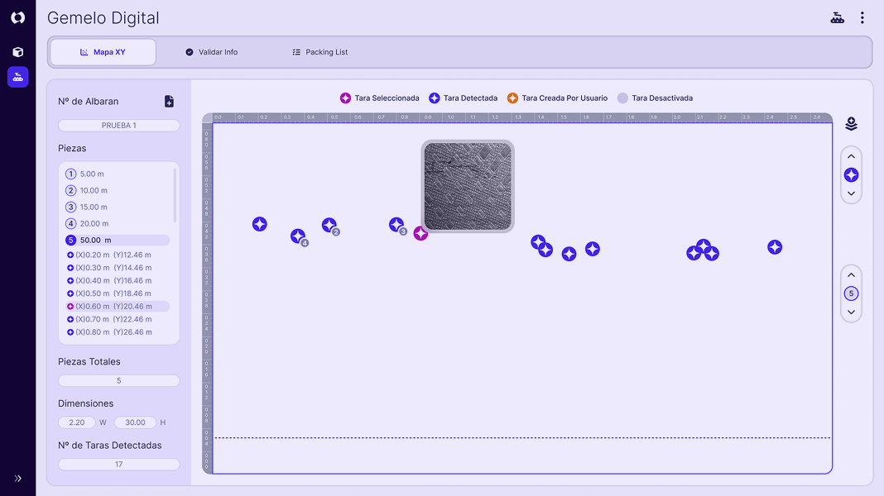Select the conveyor icon in left sidebar
This screenshot has width=884, height=496.
click(x=17, y=77)
